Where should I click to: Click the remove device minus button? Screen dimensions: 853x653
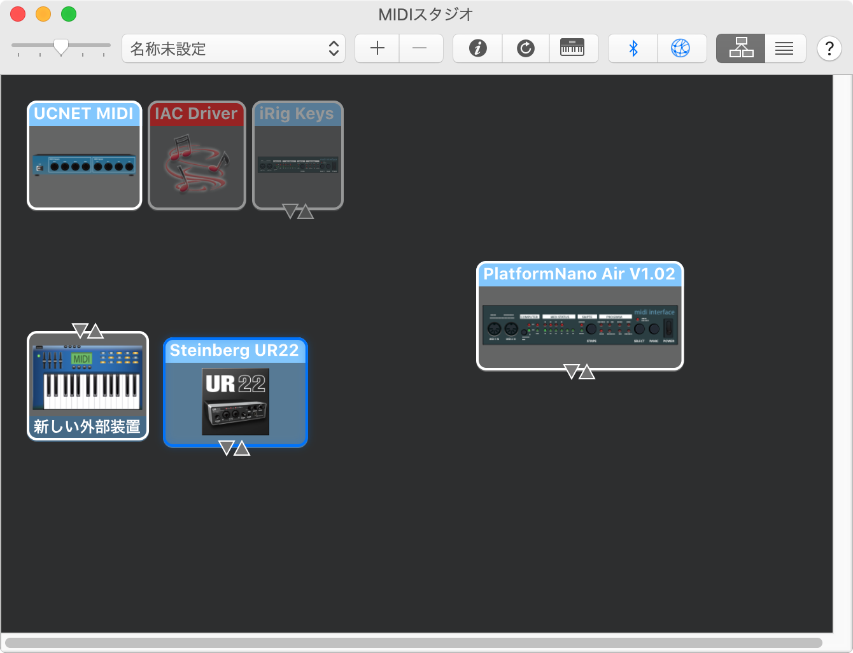pos(420,48)
